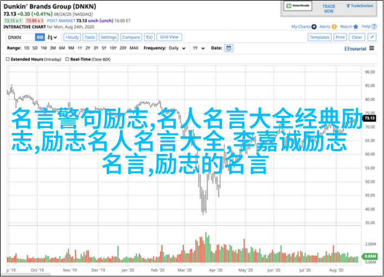
Task: Open the date picker calendar icon
Action: (228, 48)
